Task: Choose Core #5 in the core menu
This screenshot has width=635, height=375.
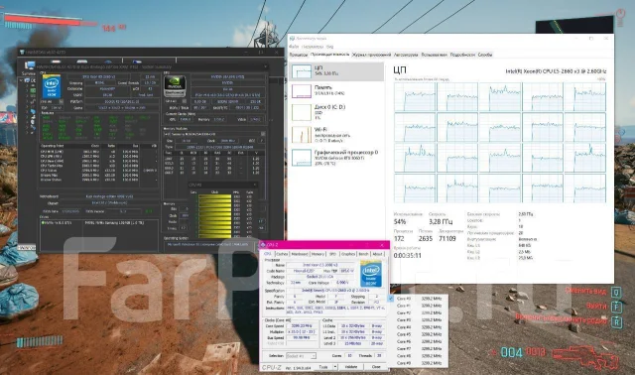Action: pos(419,334)
